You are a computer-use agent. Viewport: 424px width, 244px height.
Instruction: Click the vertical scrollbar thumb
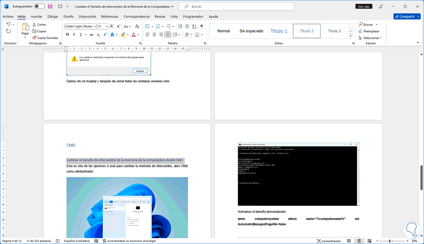tap(421, 178)
